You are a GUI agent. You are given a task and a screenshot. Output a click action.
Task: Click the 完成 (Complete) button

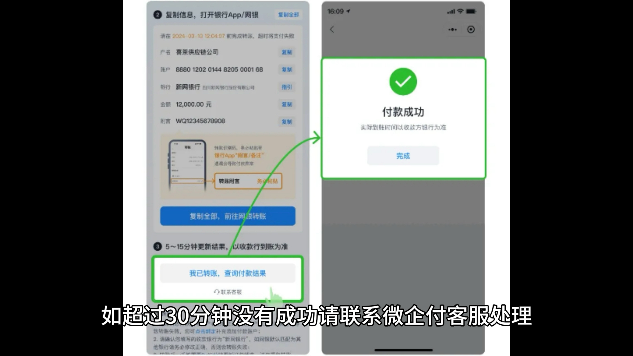tap(403, 155)
